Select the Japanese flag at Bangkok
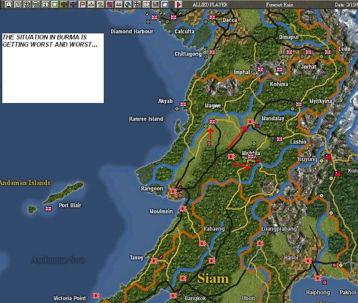 pyautogui.click(x=173, y=296)
